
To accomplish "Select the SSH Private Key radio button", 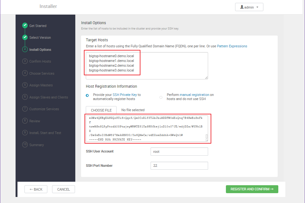I will pyautogui.click(x=87, y=96).
